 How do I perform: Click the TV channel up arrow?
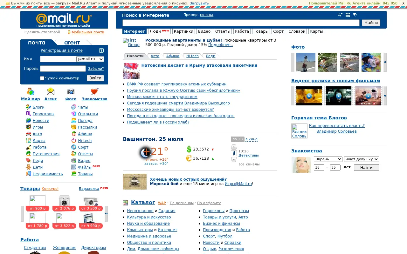point(234,147)
